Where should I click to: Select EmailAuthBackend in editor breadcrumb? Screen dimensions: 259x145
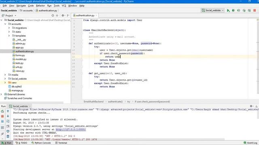click(93, 101)
